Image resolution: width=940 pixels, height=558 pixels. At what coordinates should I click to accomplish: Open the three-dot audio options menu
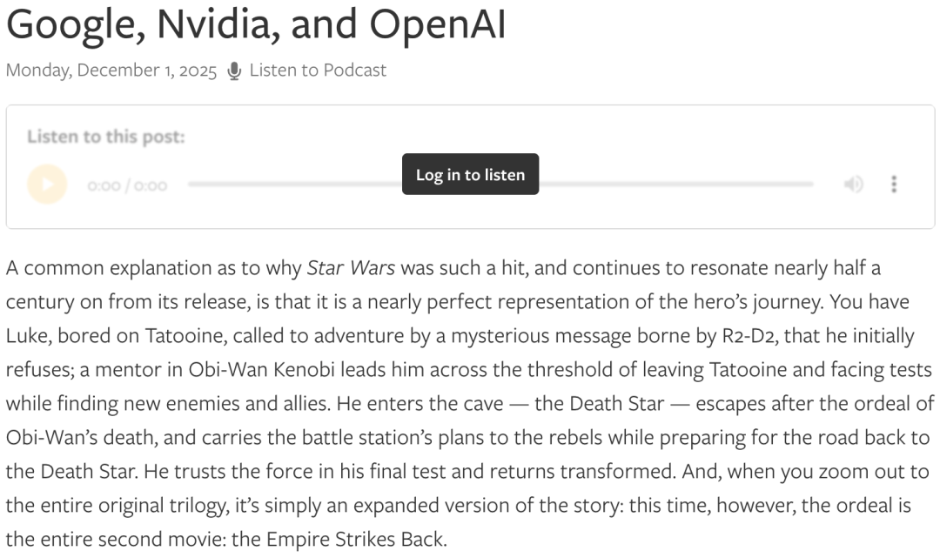[893, 185]
